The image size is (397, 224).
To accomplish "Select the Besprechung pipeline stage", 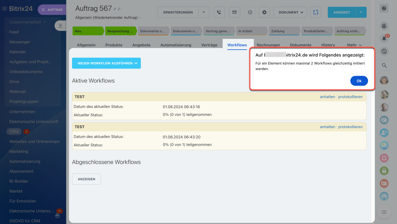I will click(121, 31).
